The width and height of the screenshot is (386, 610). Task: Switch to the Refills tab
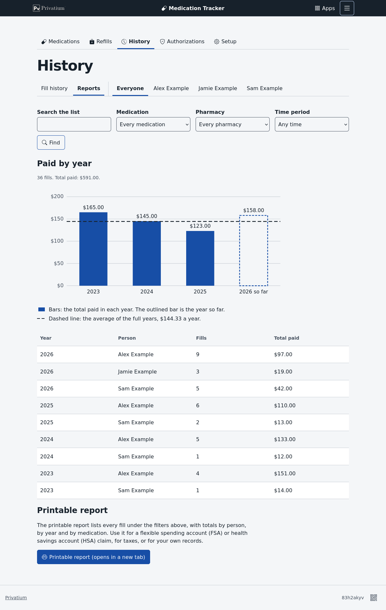(x=101, y=42)
